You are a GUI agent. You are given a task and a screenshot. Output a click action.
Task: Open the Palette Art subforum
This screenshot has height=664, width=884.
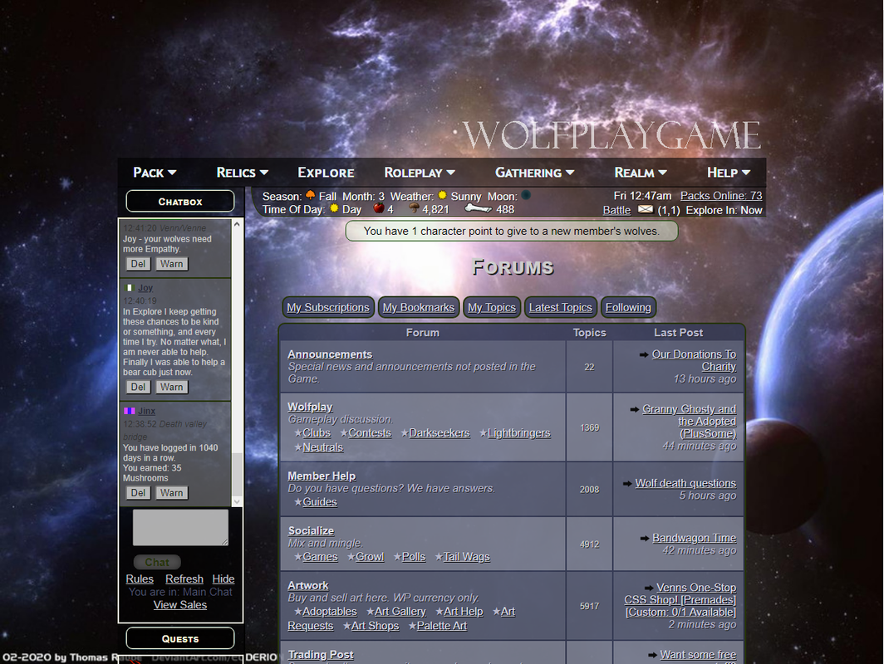tap(441, 626)
